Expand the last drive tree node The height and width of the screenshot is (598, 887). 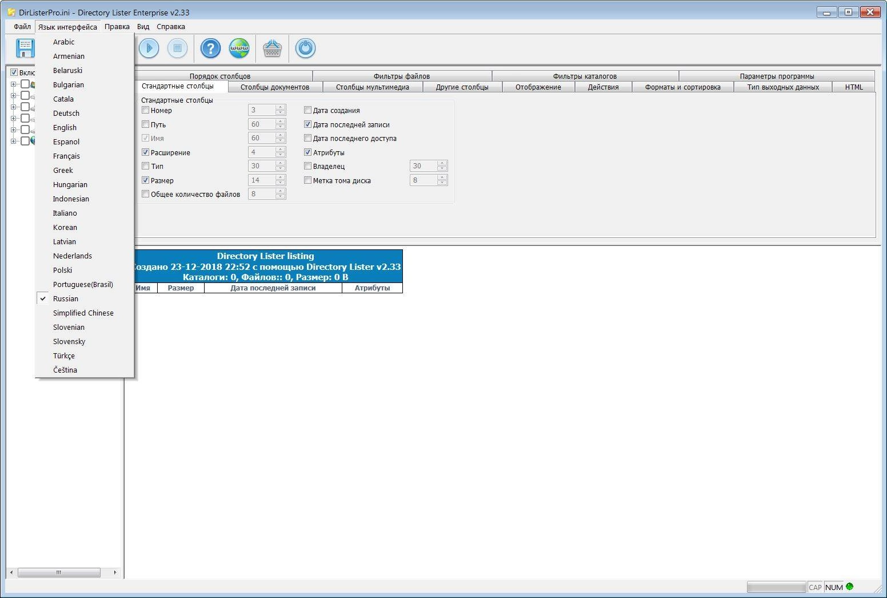[x=14, y=141]
